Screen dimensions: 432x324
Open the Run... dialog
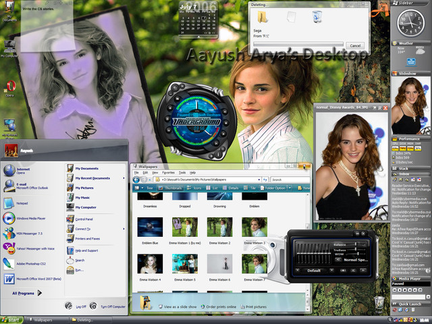[x=75, y=270]
